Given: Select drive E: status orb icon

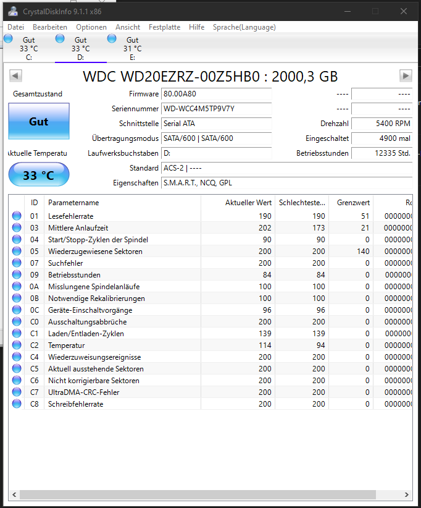Looking at the screenshot, I should click(112, 38).
